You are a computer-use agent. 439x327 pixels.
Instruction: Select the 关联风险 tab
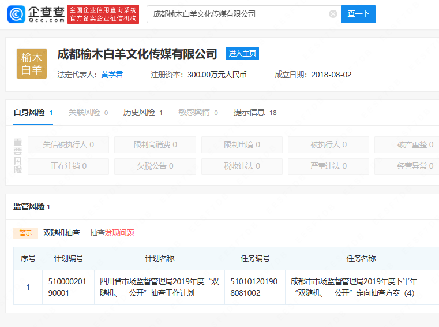pos(88,113)
